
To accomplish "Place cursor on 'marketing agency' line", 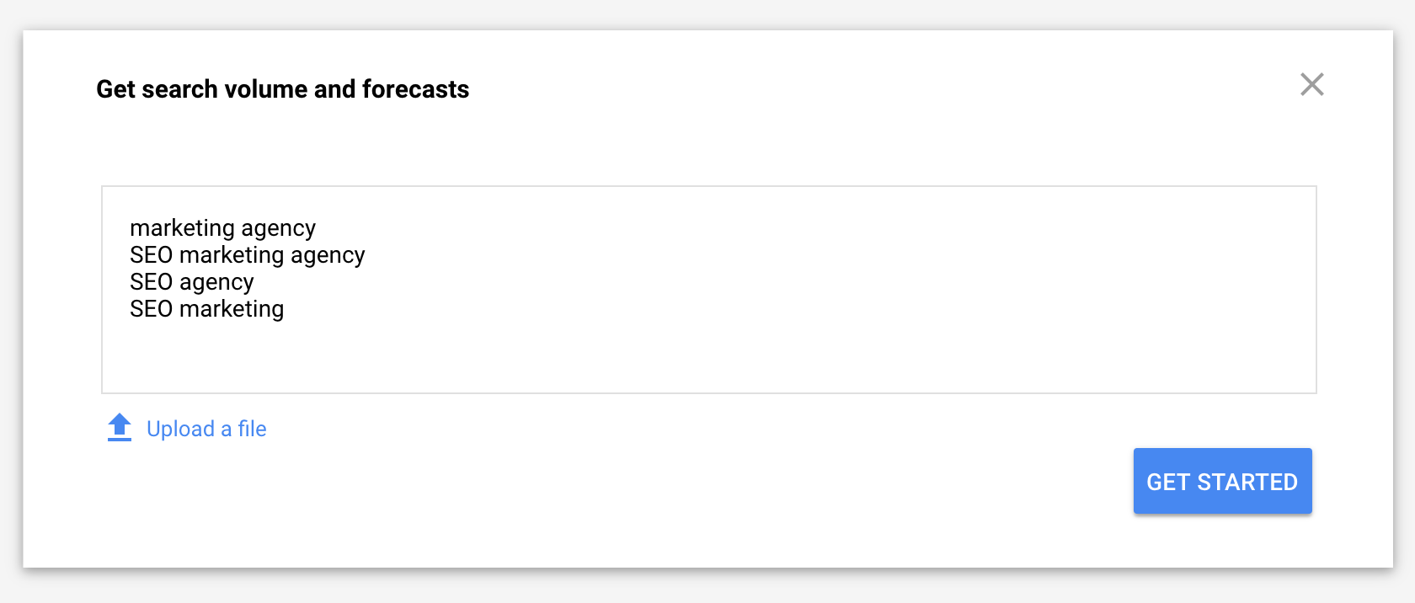I will 222,228.
